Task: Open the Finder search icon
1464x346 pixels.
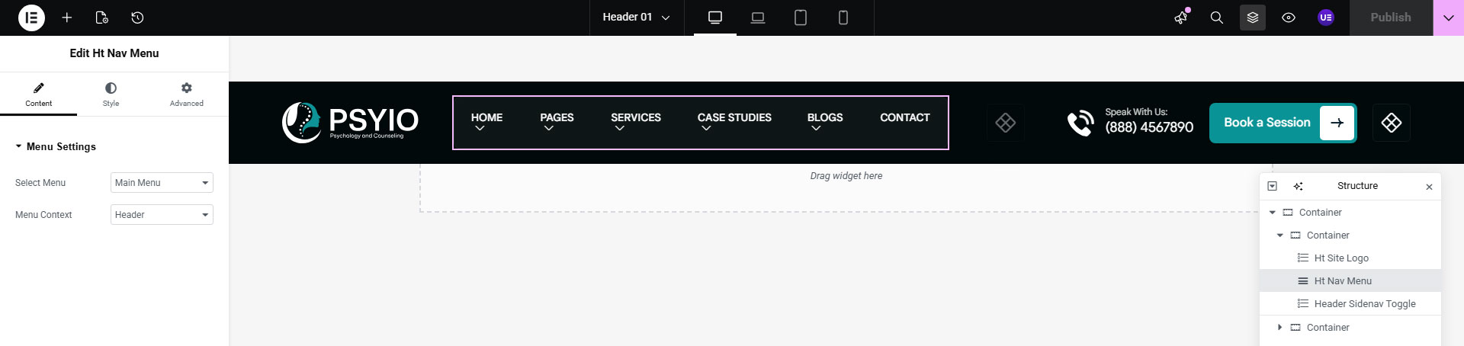Action: pyautogui.click(x=1217, y=18)
